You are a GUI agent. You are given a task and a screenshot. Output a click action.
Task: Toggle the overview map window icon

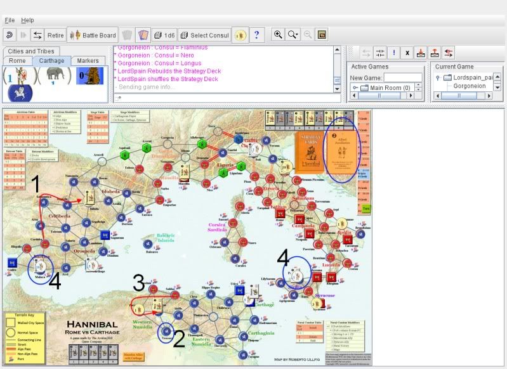tap(322, 35)
